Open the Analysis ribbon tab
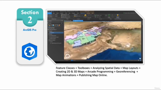Image resolution: width=161 pixels, height=90 pixels. point(62,13)
